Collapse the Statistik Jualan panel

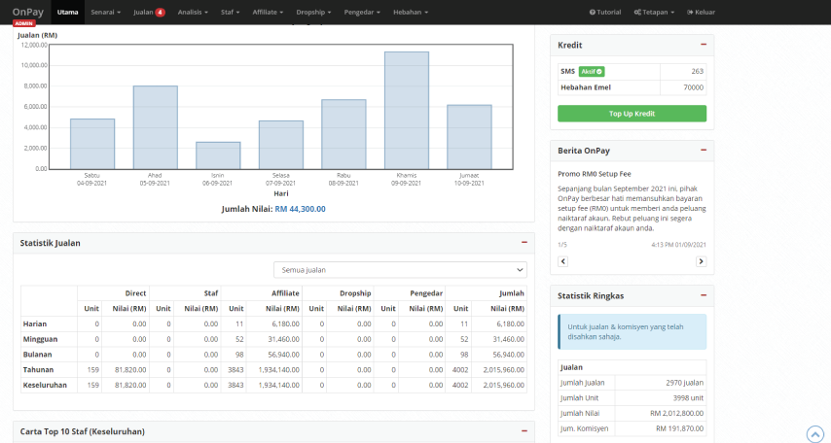click(524, 242)
